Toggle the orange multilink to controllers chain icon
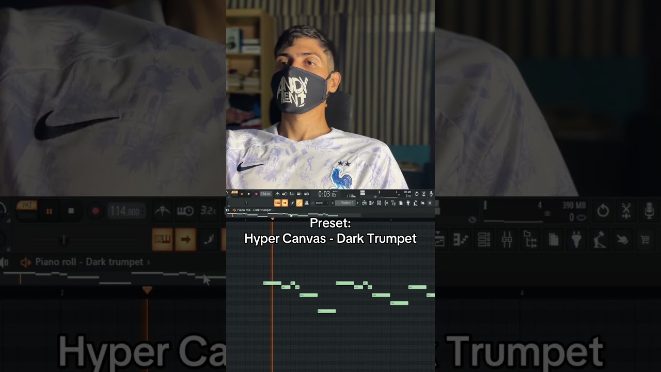661x372 pixels. point(300,203)
